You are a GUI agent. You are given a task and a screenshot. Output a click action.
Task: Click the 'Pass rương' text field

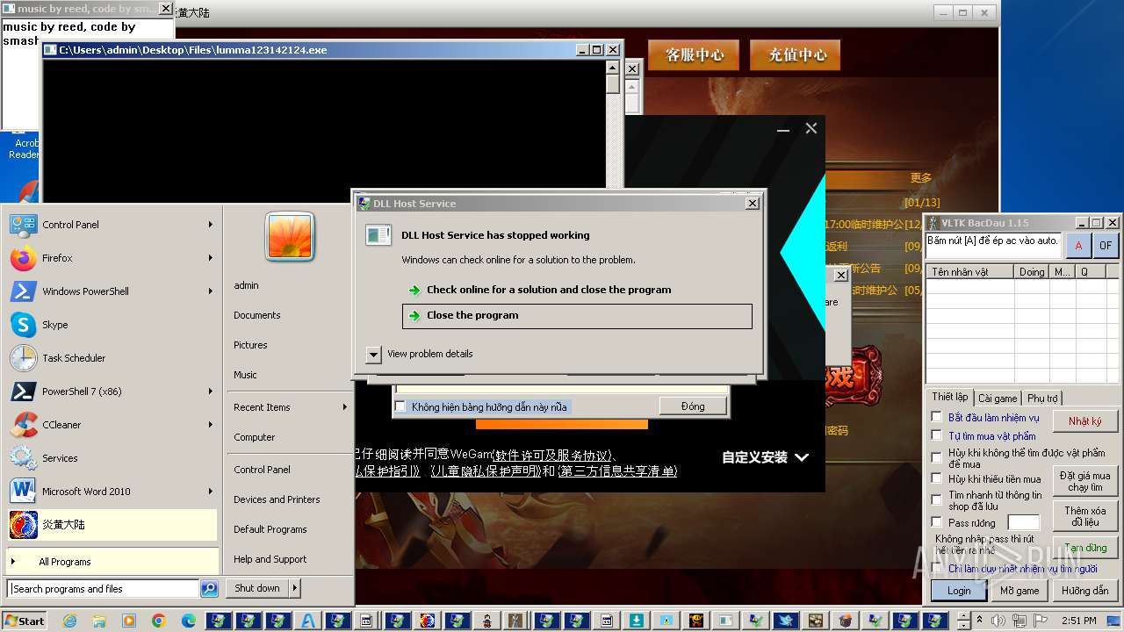click(1023, 523)
